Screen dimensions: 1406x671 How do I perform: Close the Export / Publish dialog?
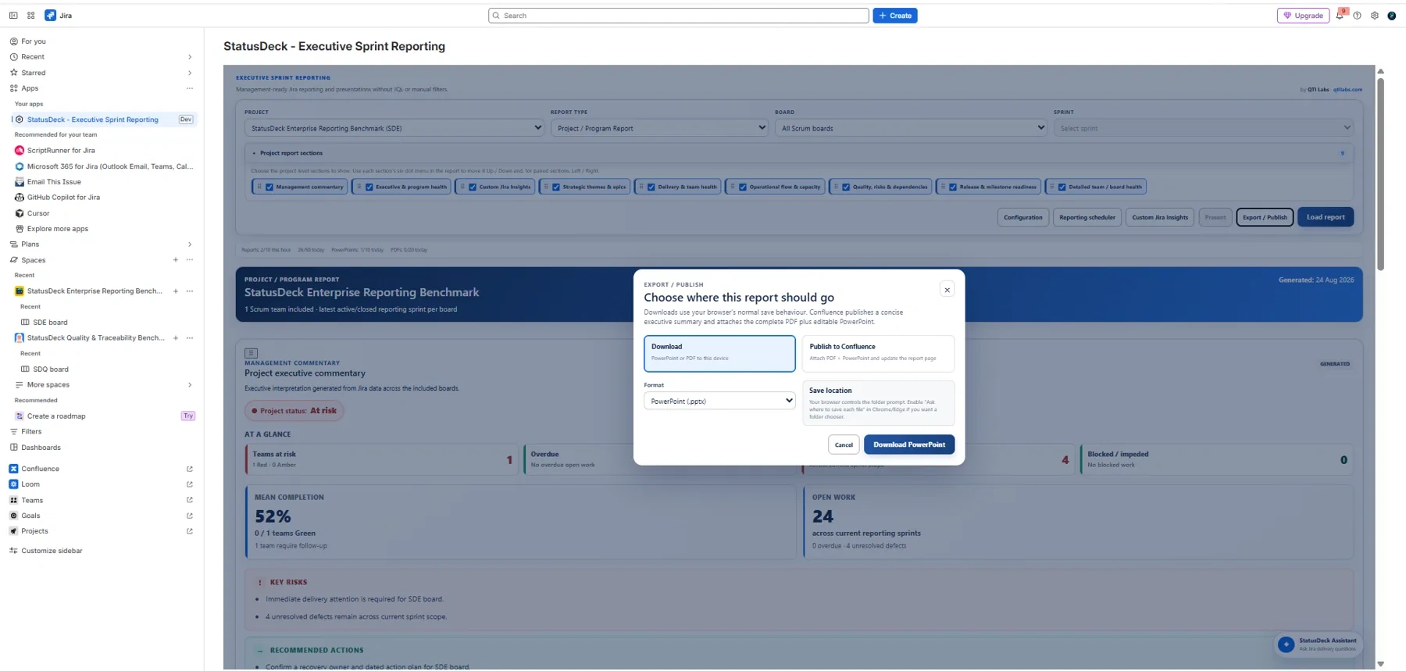947,290
